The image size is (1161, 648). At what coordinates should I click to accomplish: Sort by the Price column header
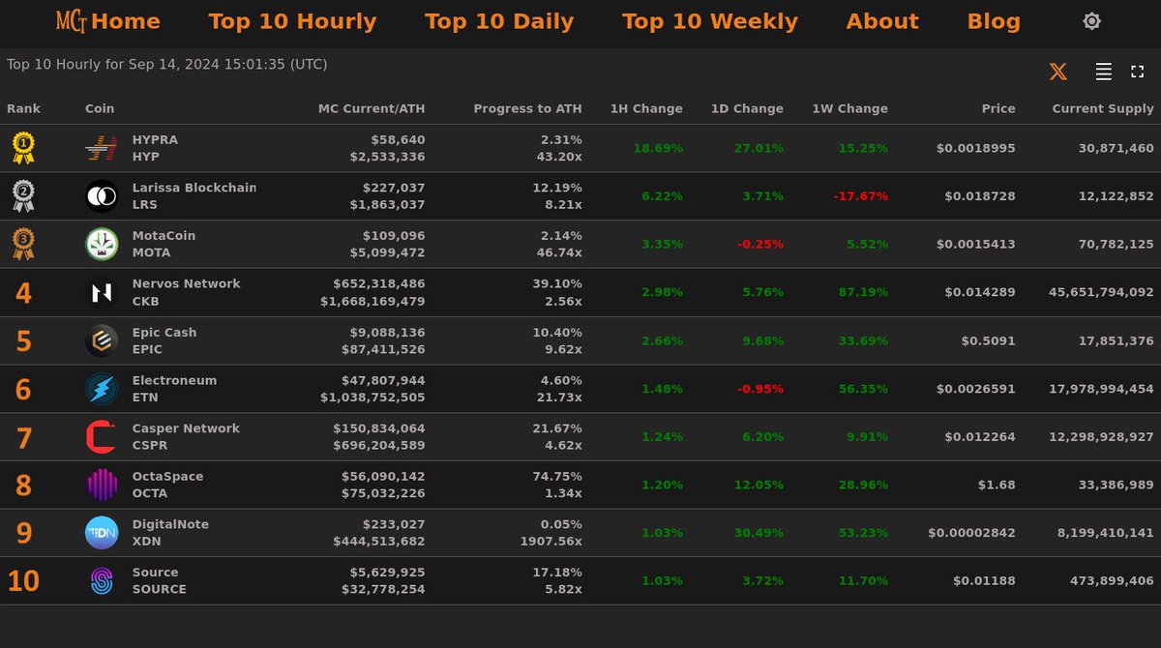click(998, 108)
